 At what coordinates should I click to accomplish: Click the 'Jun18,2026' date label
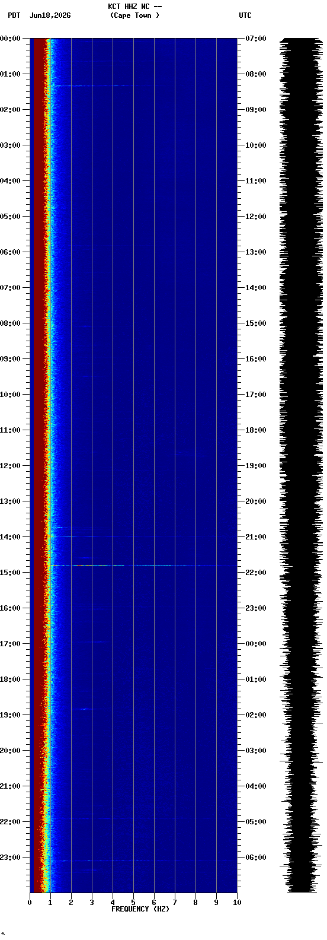50,15
